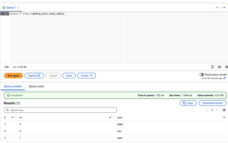Click the Copy results button
The width and height of the screenshot is (228, 143).
coord(188,103)
